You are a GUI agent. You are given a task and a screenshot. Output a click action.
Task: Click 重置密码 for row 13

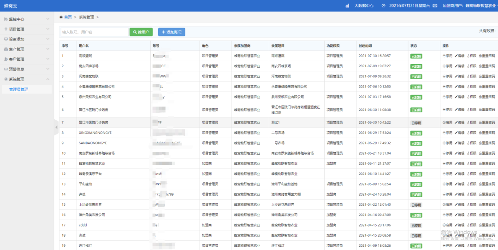click(x=486, y=184)
